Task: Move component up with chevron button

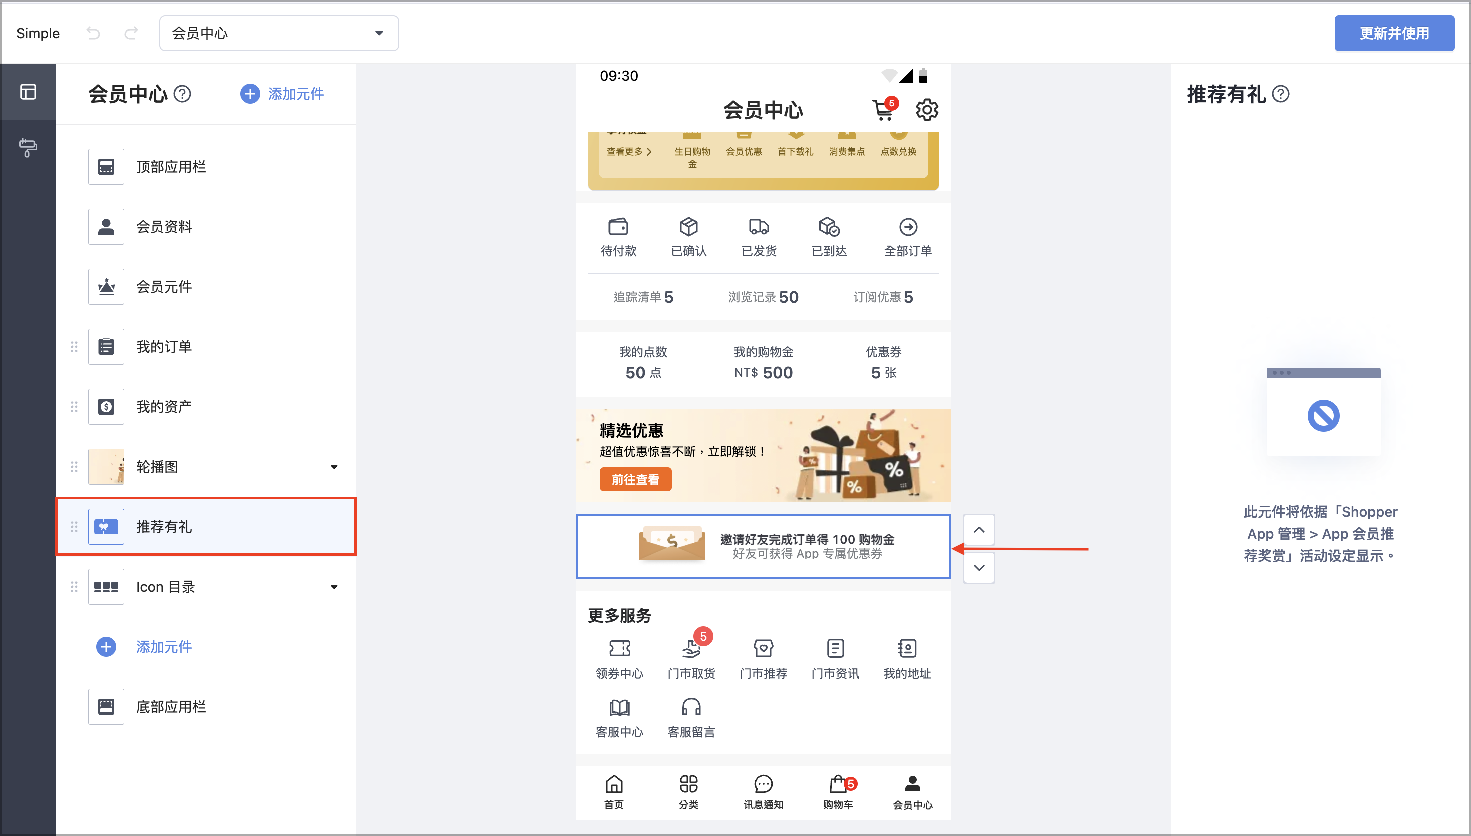Action: pos(979,530)
